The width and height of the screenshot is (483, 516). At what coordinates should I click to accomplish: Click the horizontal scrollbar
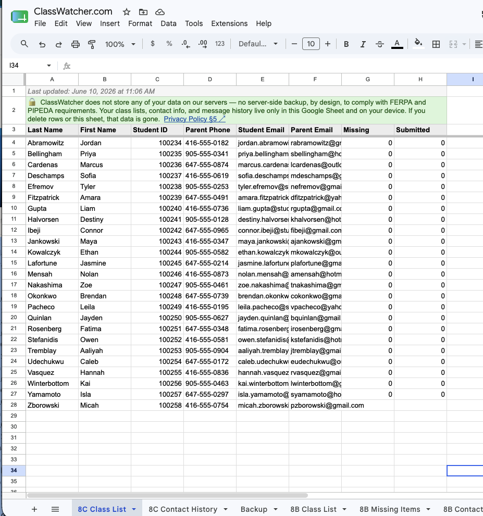(167, 495)
